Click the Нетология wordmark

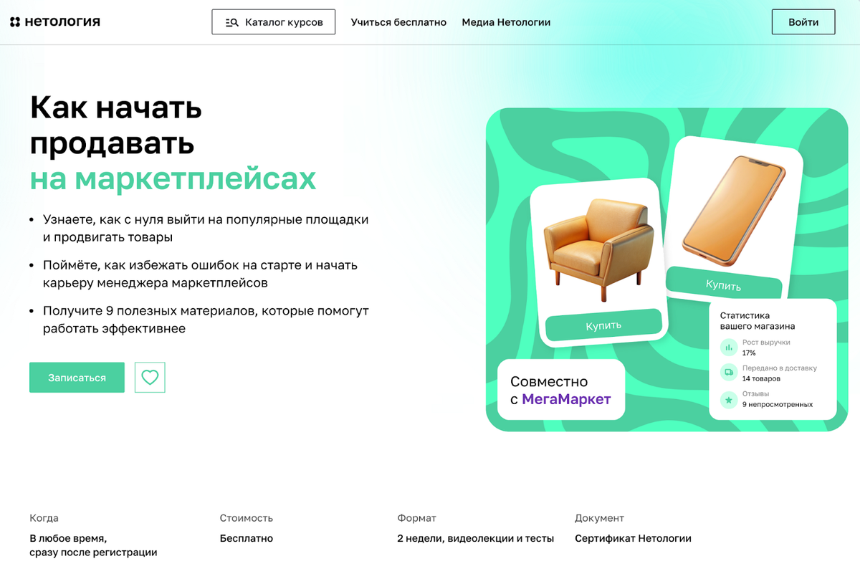(62, 21)
